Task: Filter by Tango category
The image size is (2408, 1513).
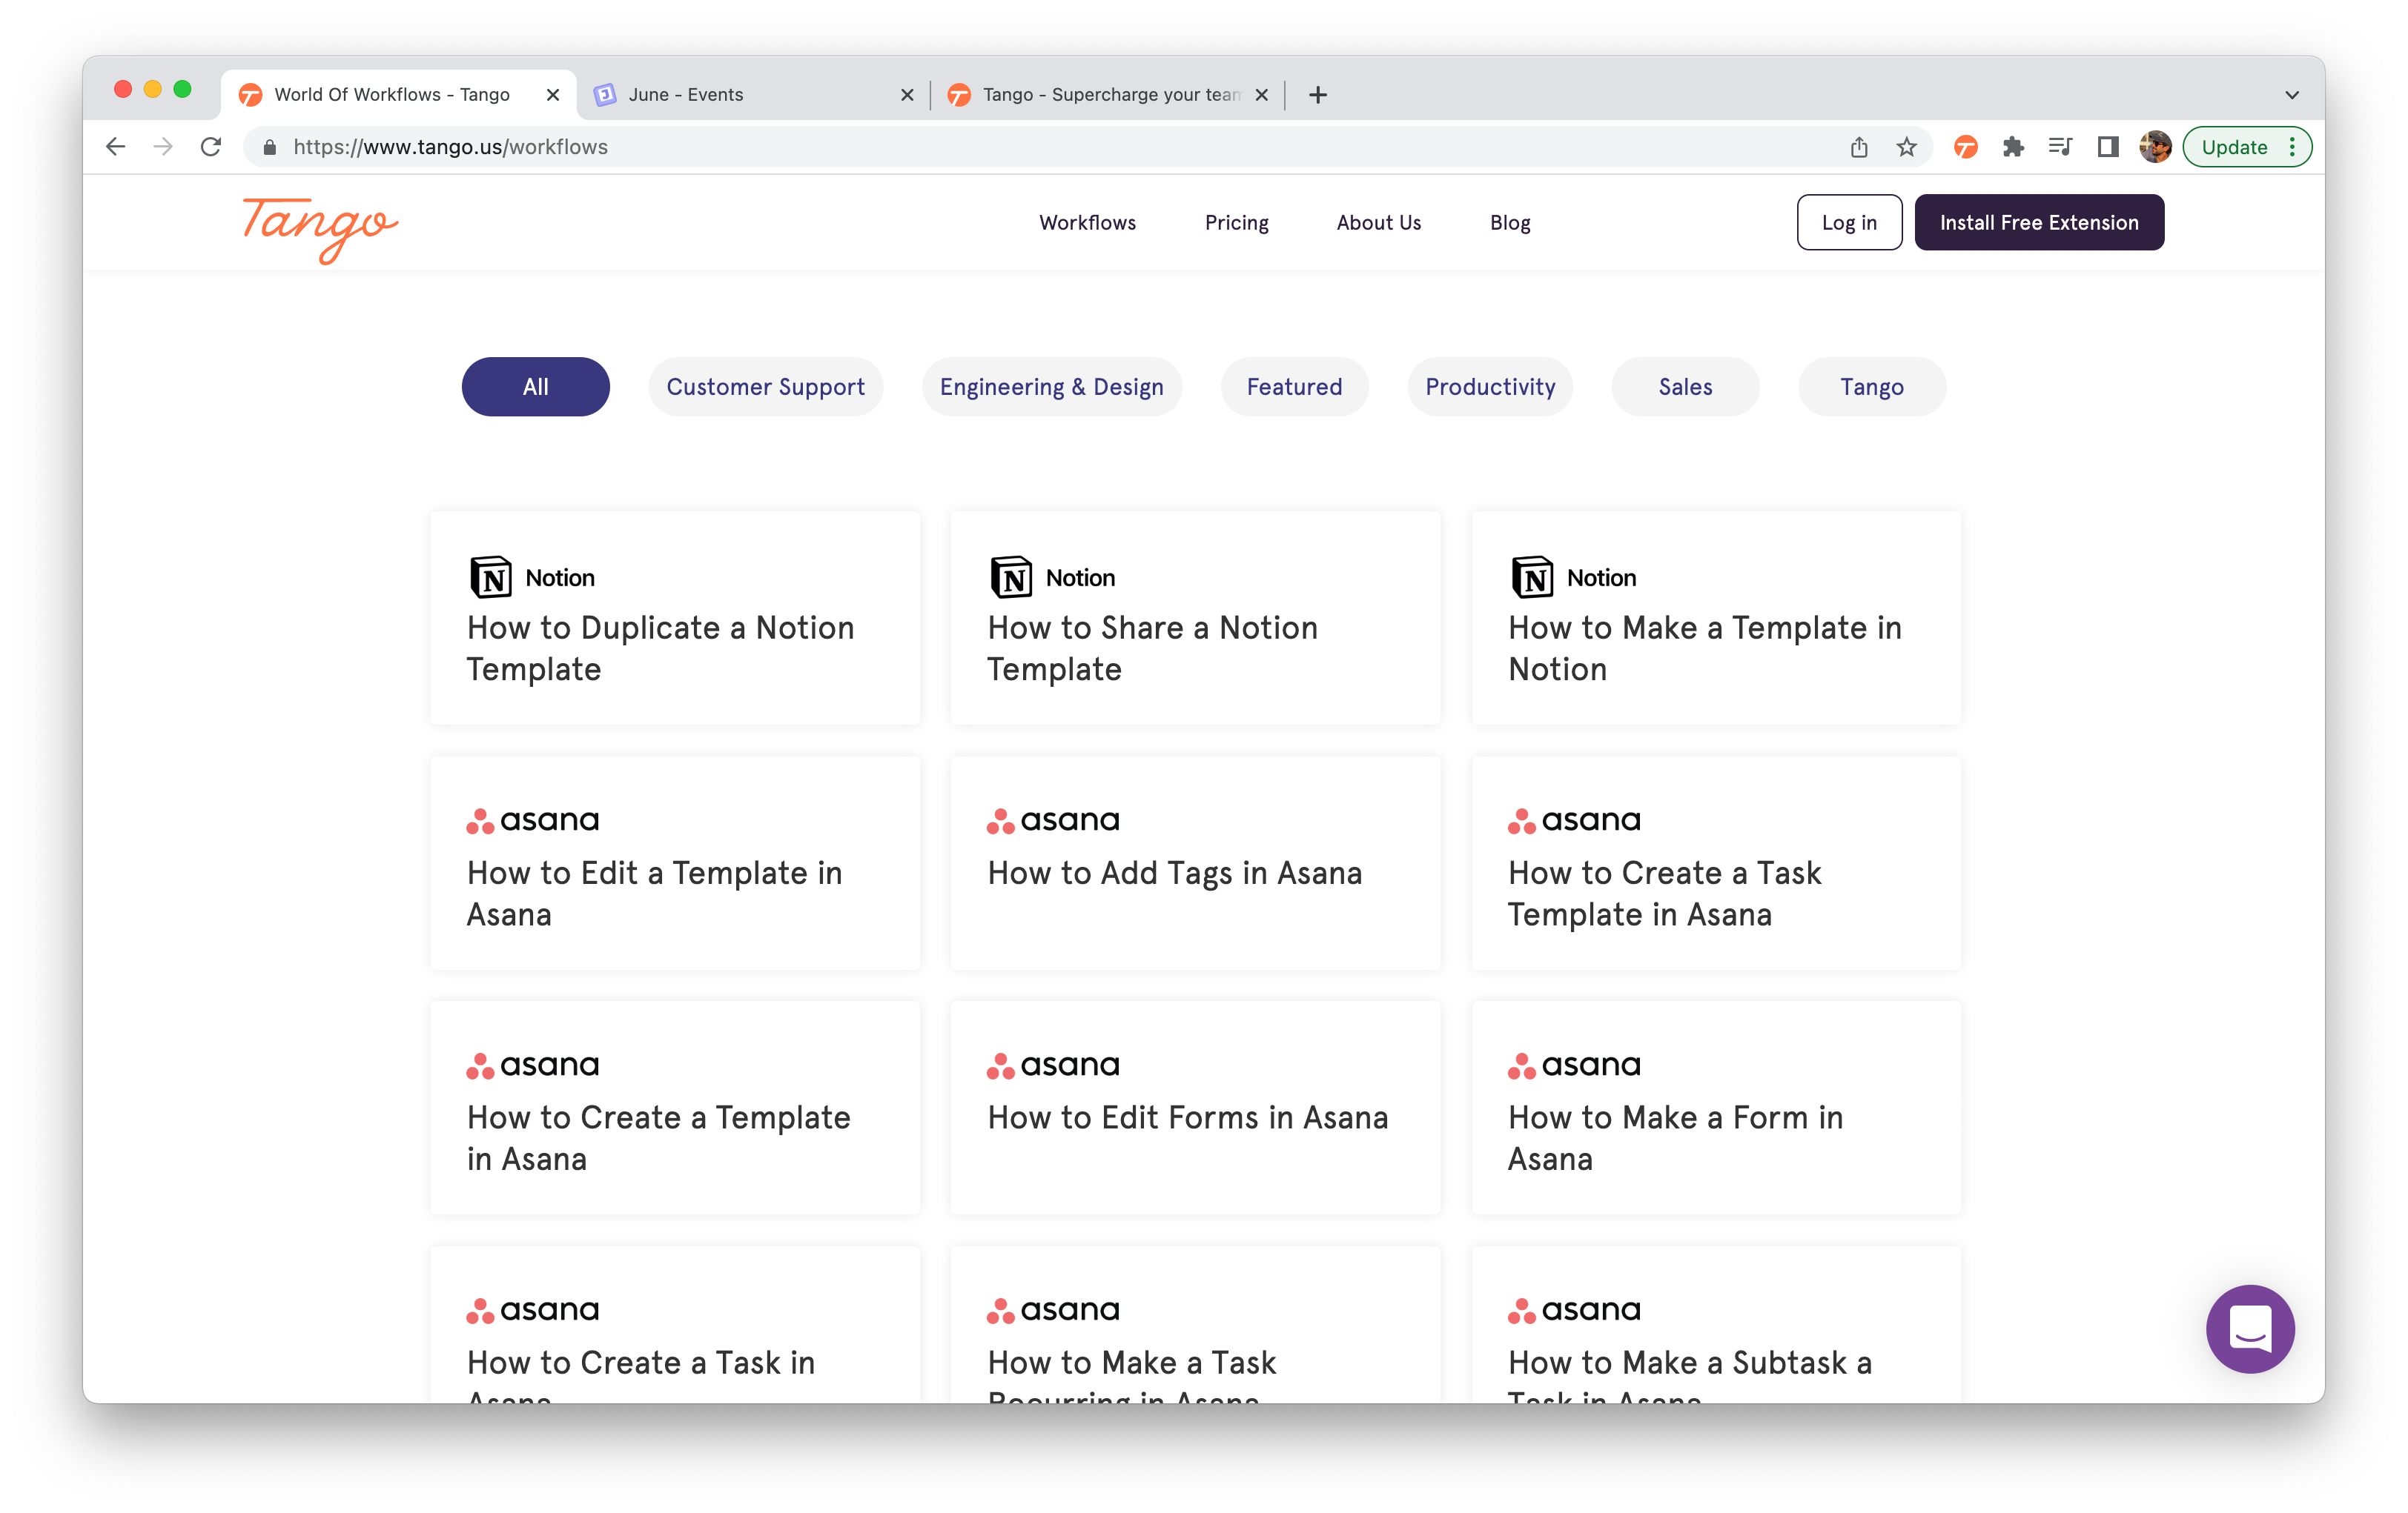Action: point(1872,386)
